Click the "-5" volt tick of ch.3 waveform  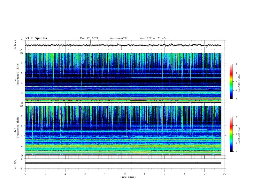(21, 169)
